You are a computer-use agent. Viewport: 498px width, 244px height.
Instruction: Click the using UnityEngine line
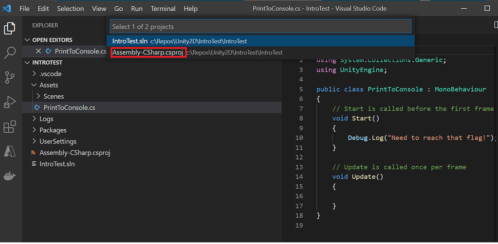(352, 70)
